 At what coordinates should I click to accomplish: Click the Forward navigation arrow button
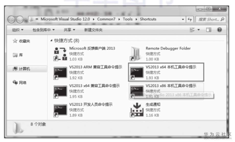(x=20, y=19)
